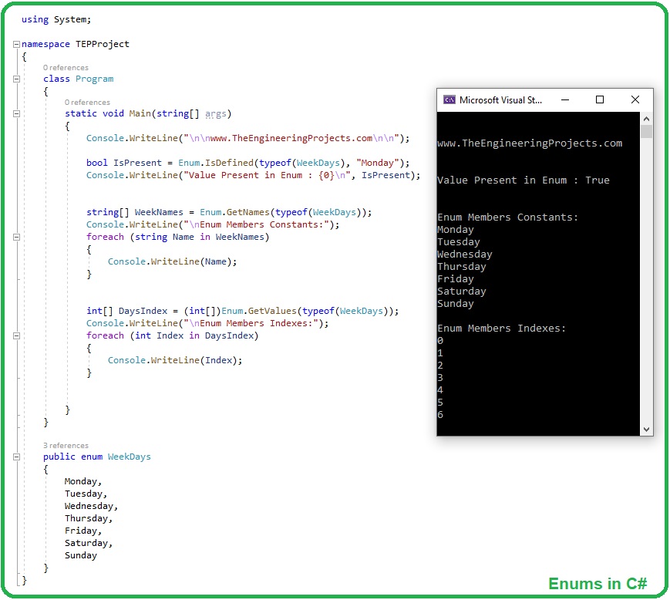
Task: Collapse the static void Main method
Action: 16,113
